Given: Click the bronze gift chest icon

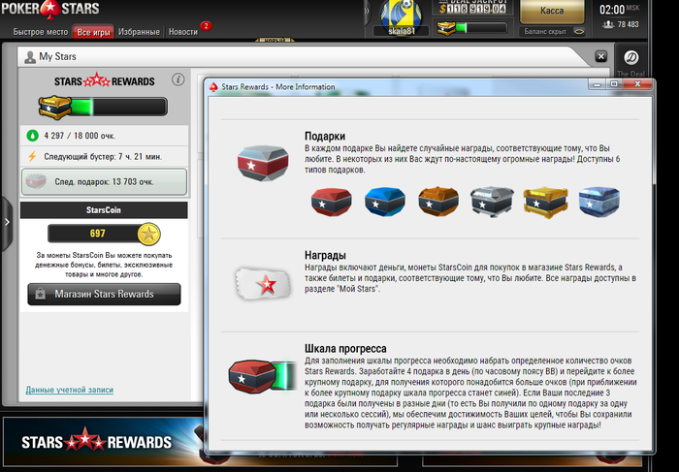Looking at the screenshot, I should pos(438,202).
